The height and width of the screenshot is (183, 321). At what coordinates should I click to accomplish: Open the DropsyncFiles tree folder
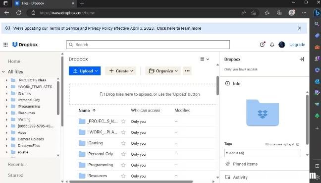[29, 146]
